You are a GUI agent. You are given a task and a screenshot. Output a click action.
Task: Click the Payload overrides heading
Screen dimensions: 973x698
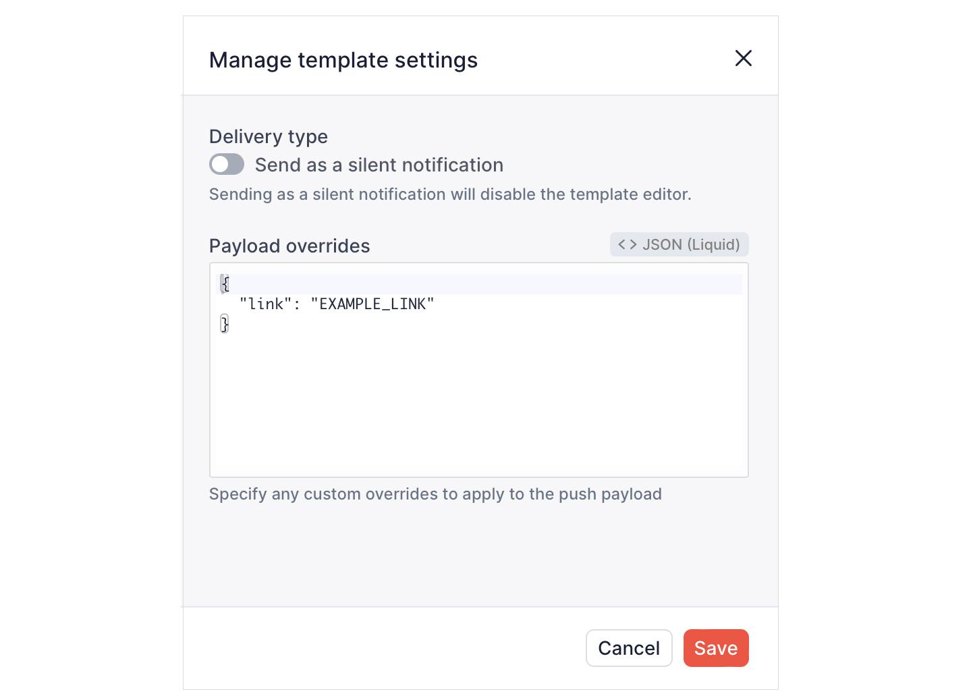point(289,246)
